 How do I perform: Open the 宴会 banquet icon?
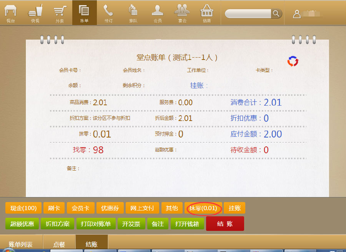(x=182, y=12)
